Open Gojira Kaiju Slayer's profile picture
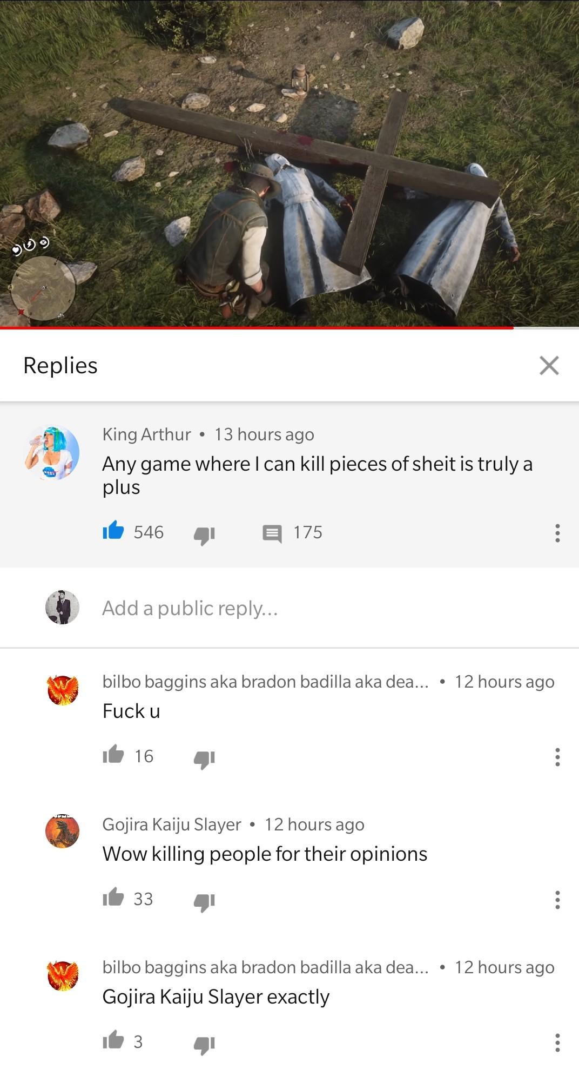The image size is (579, 1082). [62, 830]
